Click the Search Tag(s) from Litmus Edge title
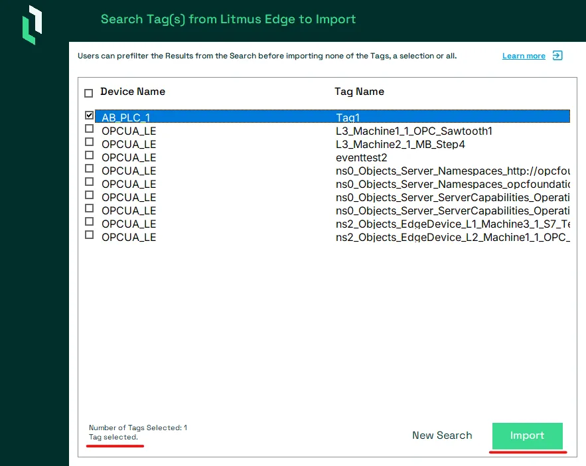 pyautogui.click(x=228, y=19)
